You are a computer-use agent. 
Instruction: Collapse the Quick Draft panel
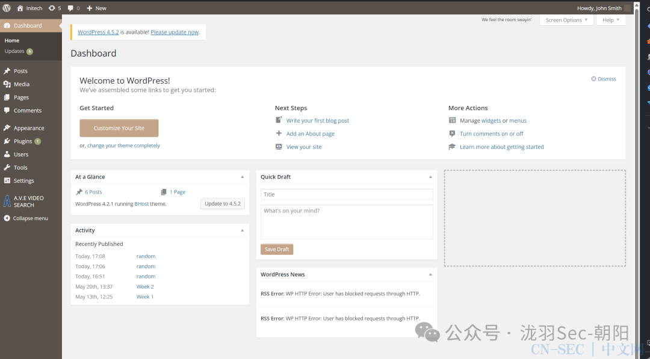click(430, 177)
